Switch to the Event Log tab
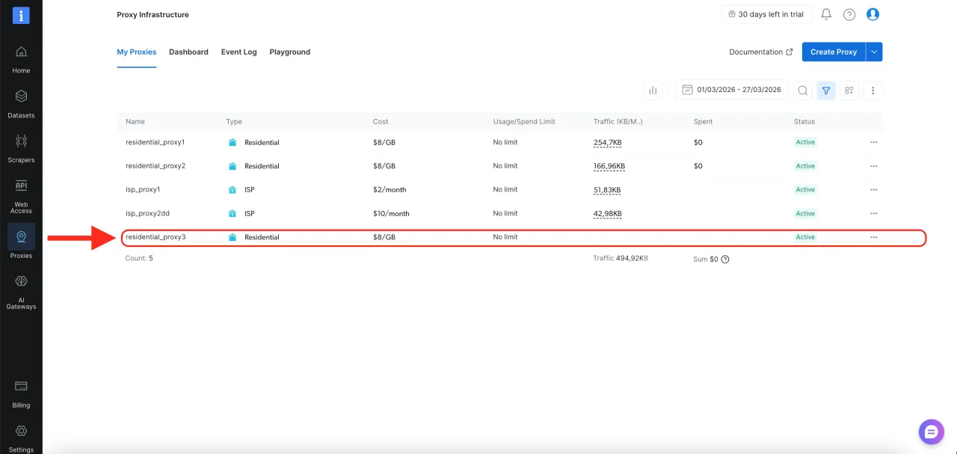Screen dimensions: 957x454 point(239,52)
